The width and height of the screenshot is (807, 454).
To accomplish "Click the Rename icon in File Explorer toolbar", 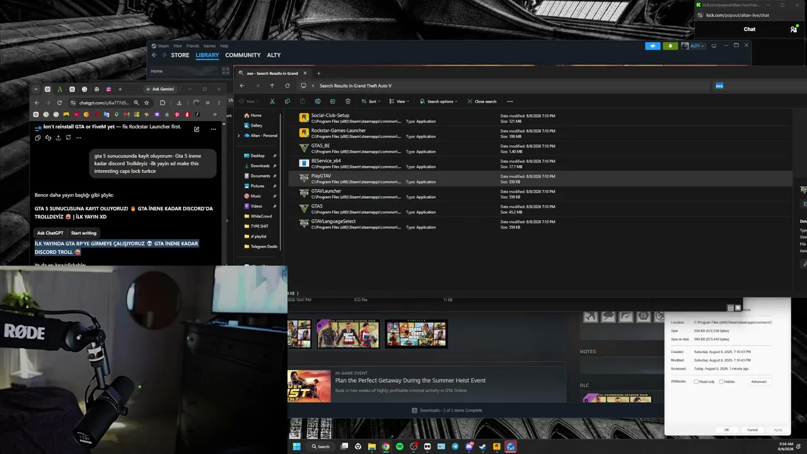I will click(x=318, y=102).
